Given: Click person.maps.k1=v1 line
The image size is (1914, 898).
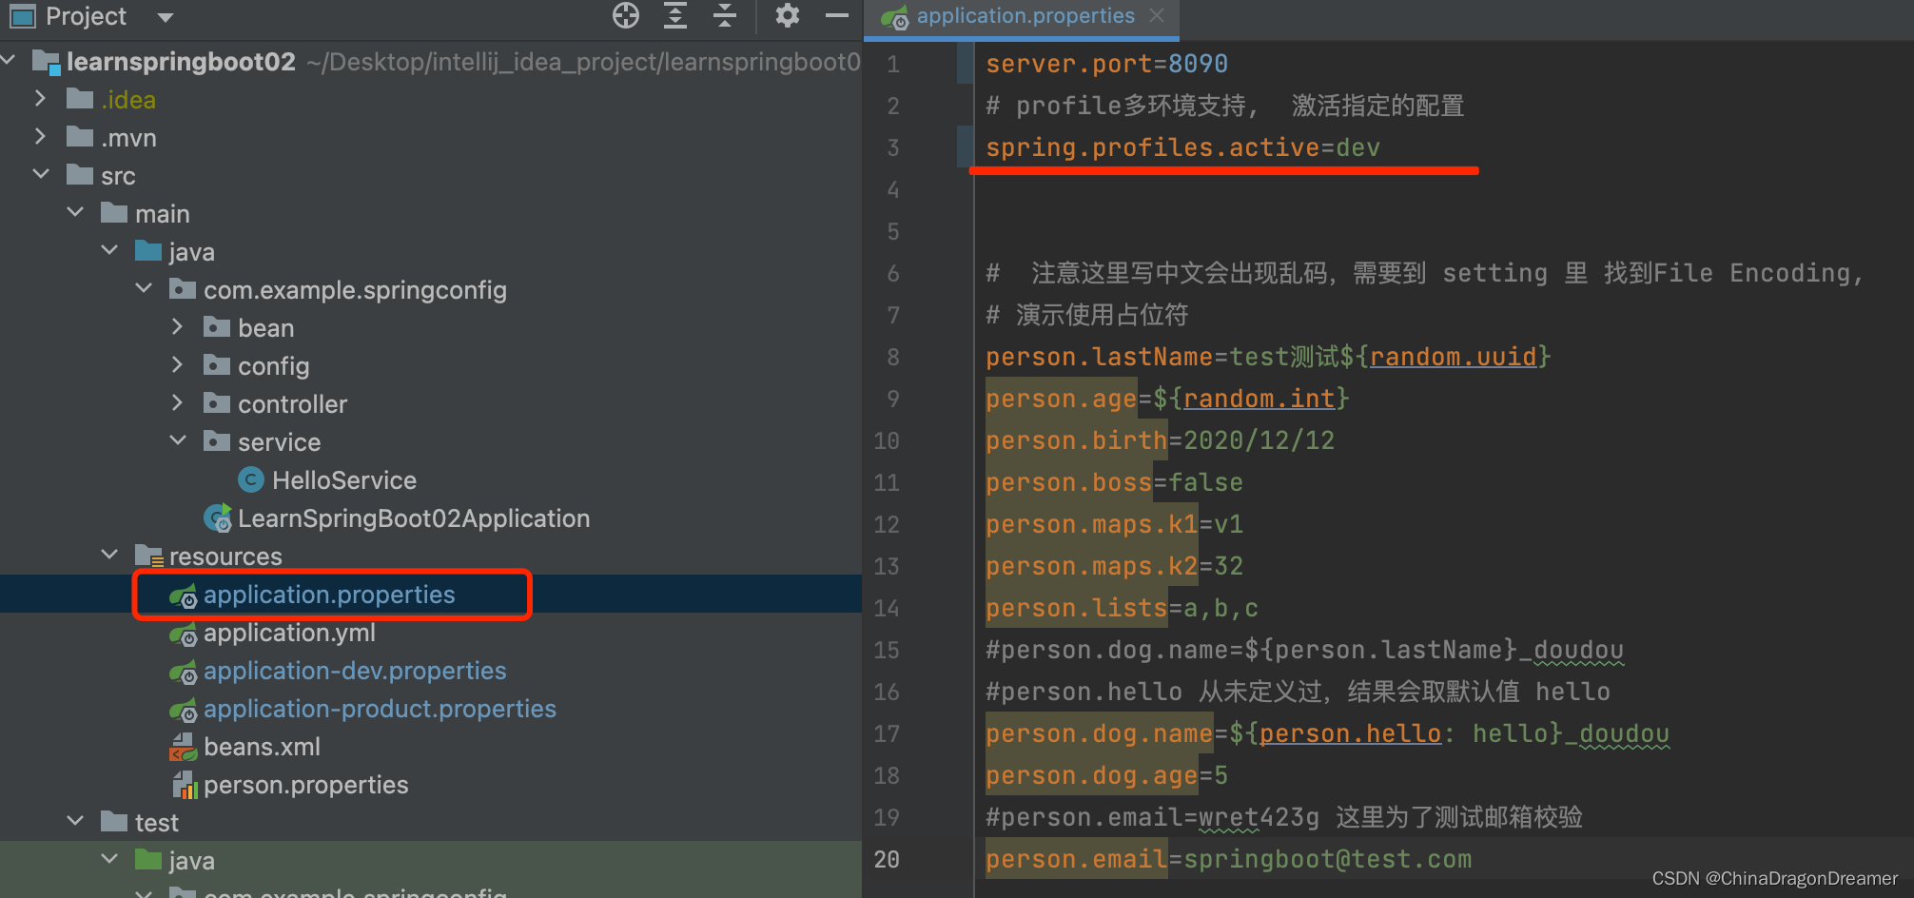Looking at the screenshot, I should click(x=1114, y=524).
